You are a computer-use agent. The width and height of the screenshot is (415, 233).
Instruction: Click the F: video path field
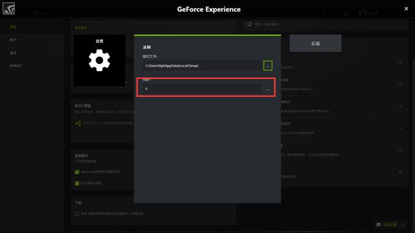[x=202, y=89]
